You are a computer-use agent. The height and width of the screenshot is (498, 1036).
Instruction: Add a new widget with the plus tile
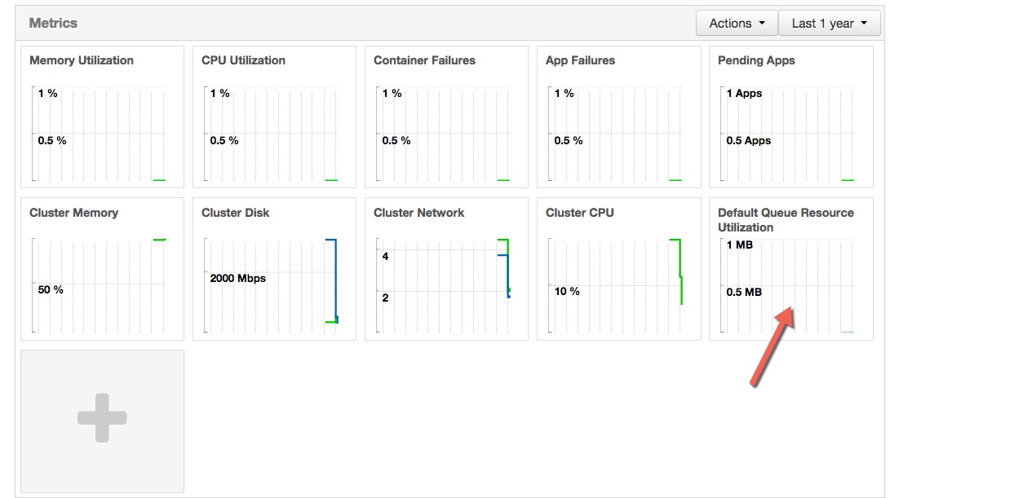pyautogui.click(x=101, y=419)
